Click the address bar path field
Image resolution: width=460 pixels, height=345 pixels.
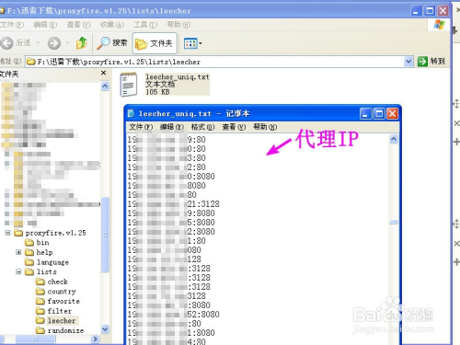click(214, 62)
